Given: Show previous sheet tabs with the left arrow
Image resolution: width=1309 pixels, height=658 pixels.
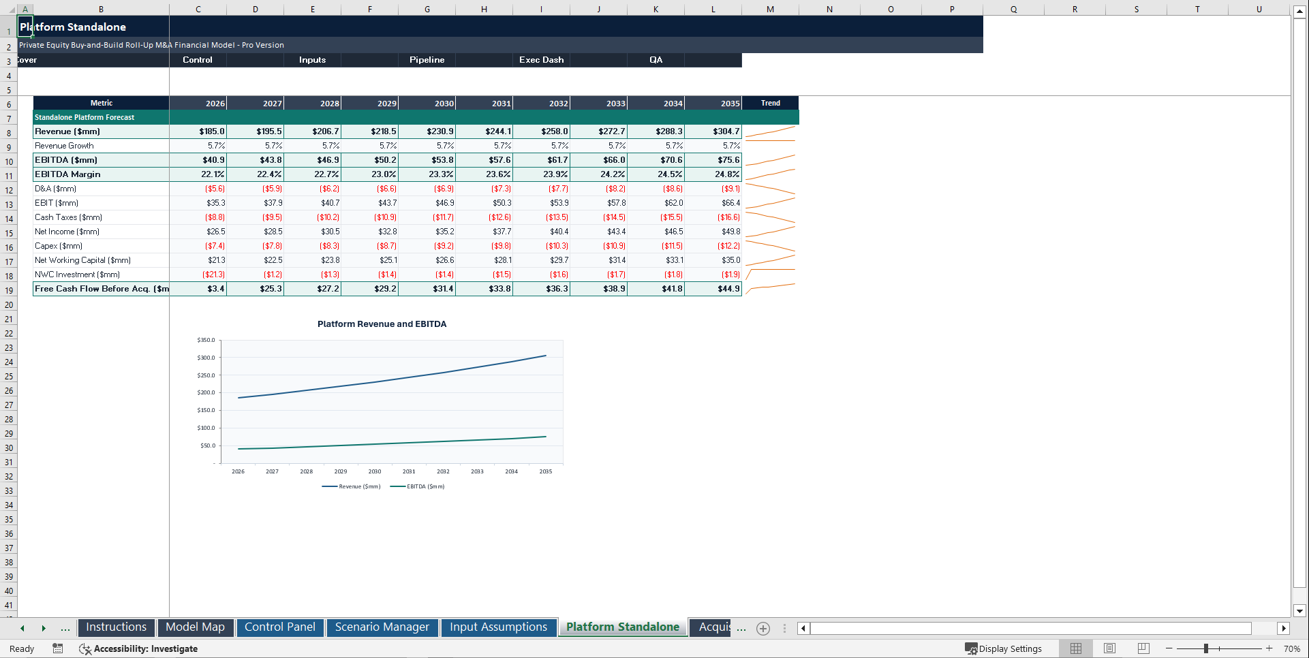Looking at the screenshot, I should [22, 629].
